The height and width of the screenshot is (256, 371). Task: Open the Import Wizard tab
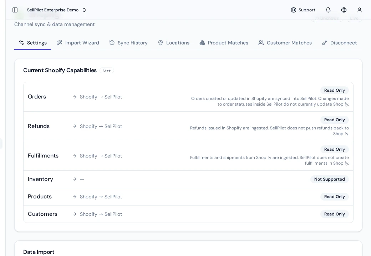click(78, 43)
